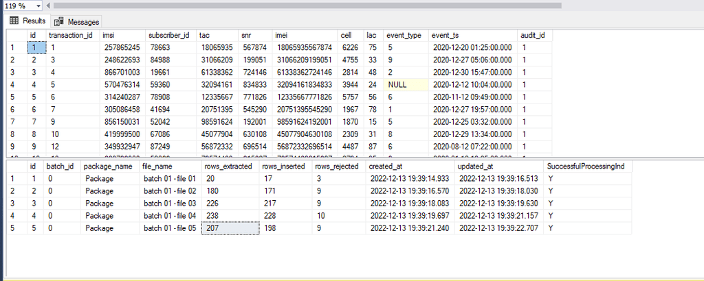Open the 119 % zoom dropdown
The width and height of the screenshot is (704, 281).
point(37,5)
